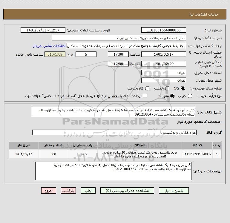This screenshot has width=230, height=223.
Task: Select the کالا/خدمت radio button
Action: (147, 88)
